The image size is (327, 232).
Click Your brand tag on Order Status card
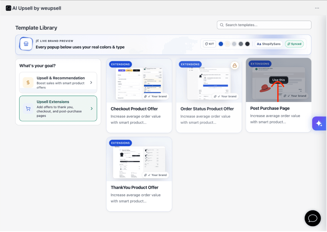point(225,96)
